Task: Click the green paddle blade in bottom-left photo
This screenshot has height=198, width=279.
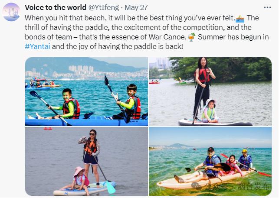Action: 111,188
